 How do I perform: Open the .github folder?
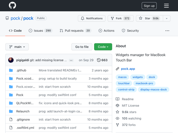(x=21, y=70)
